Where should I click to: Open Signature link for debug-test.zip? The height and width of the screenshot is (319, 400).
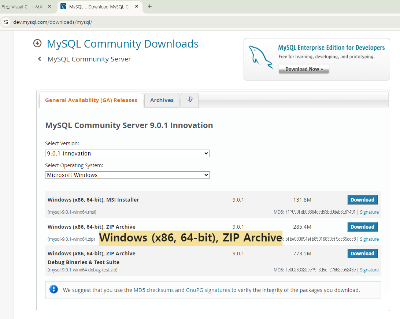pyautogui.click(x=369, y=270)
